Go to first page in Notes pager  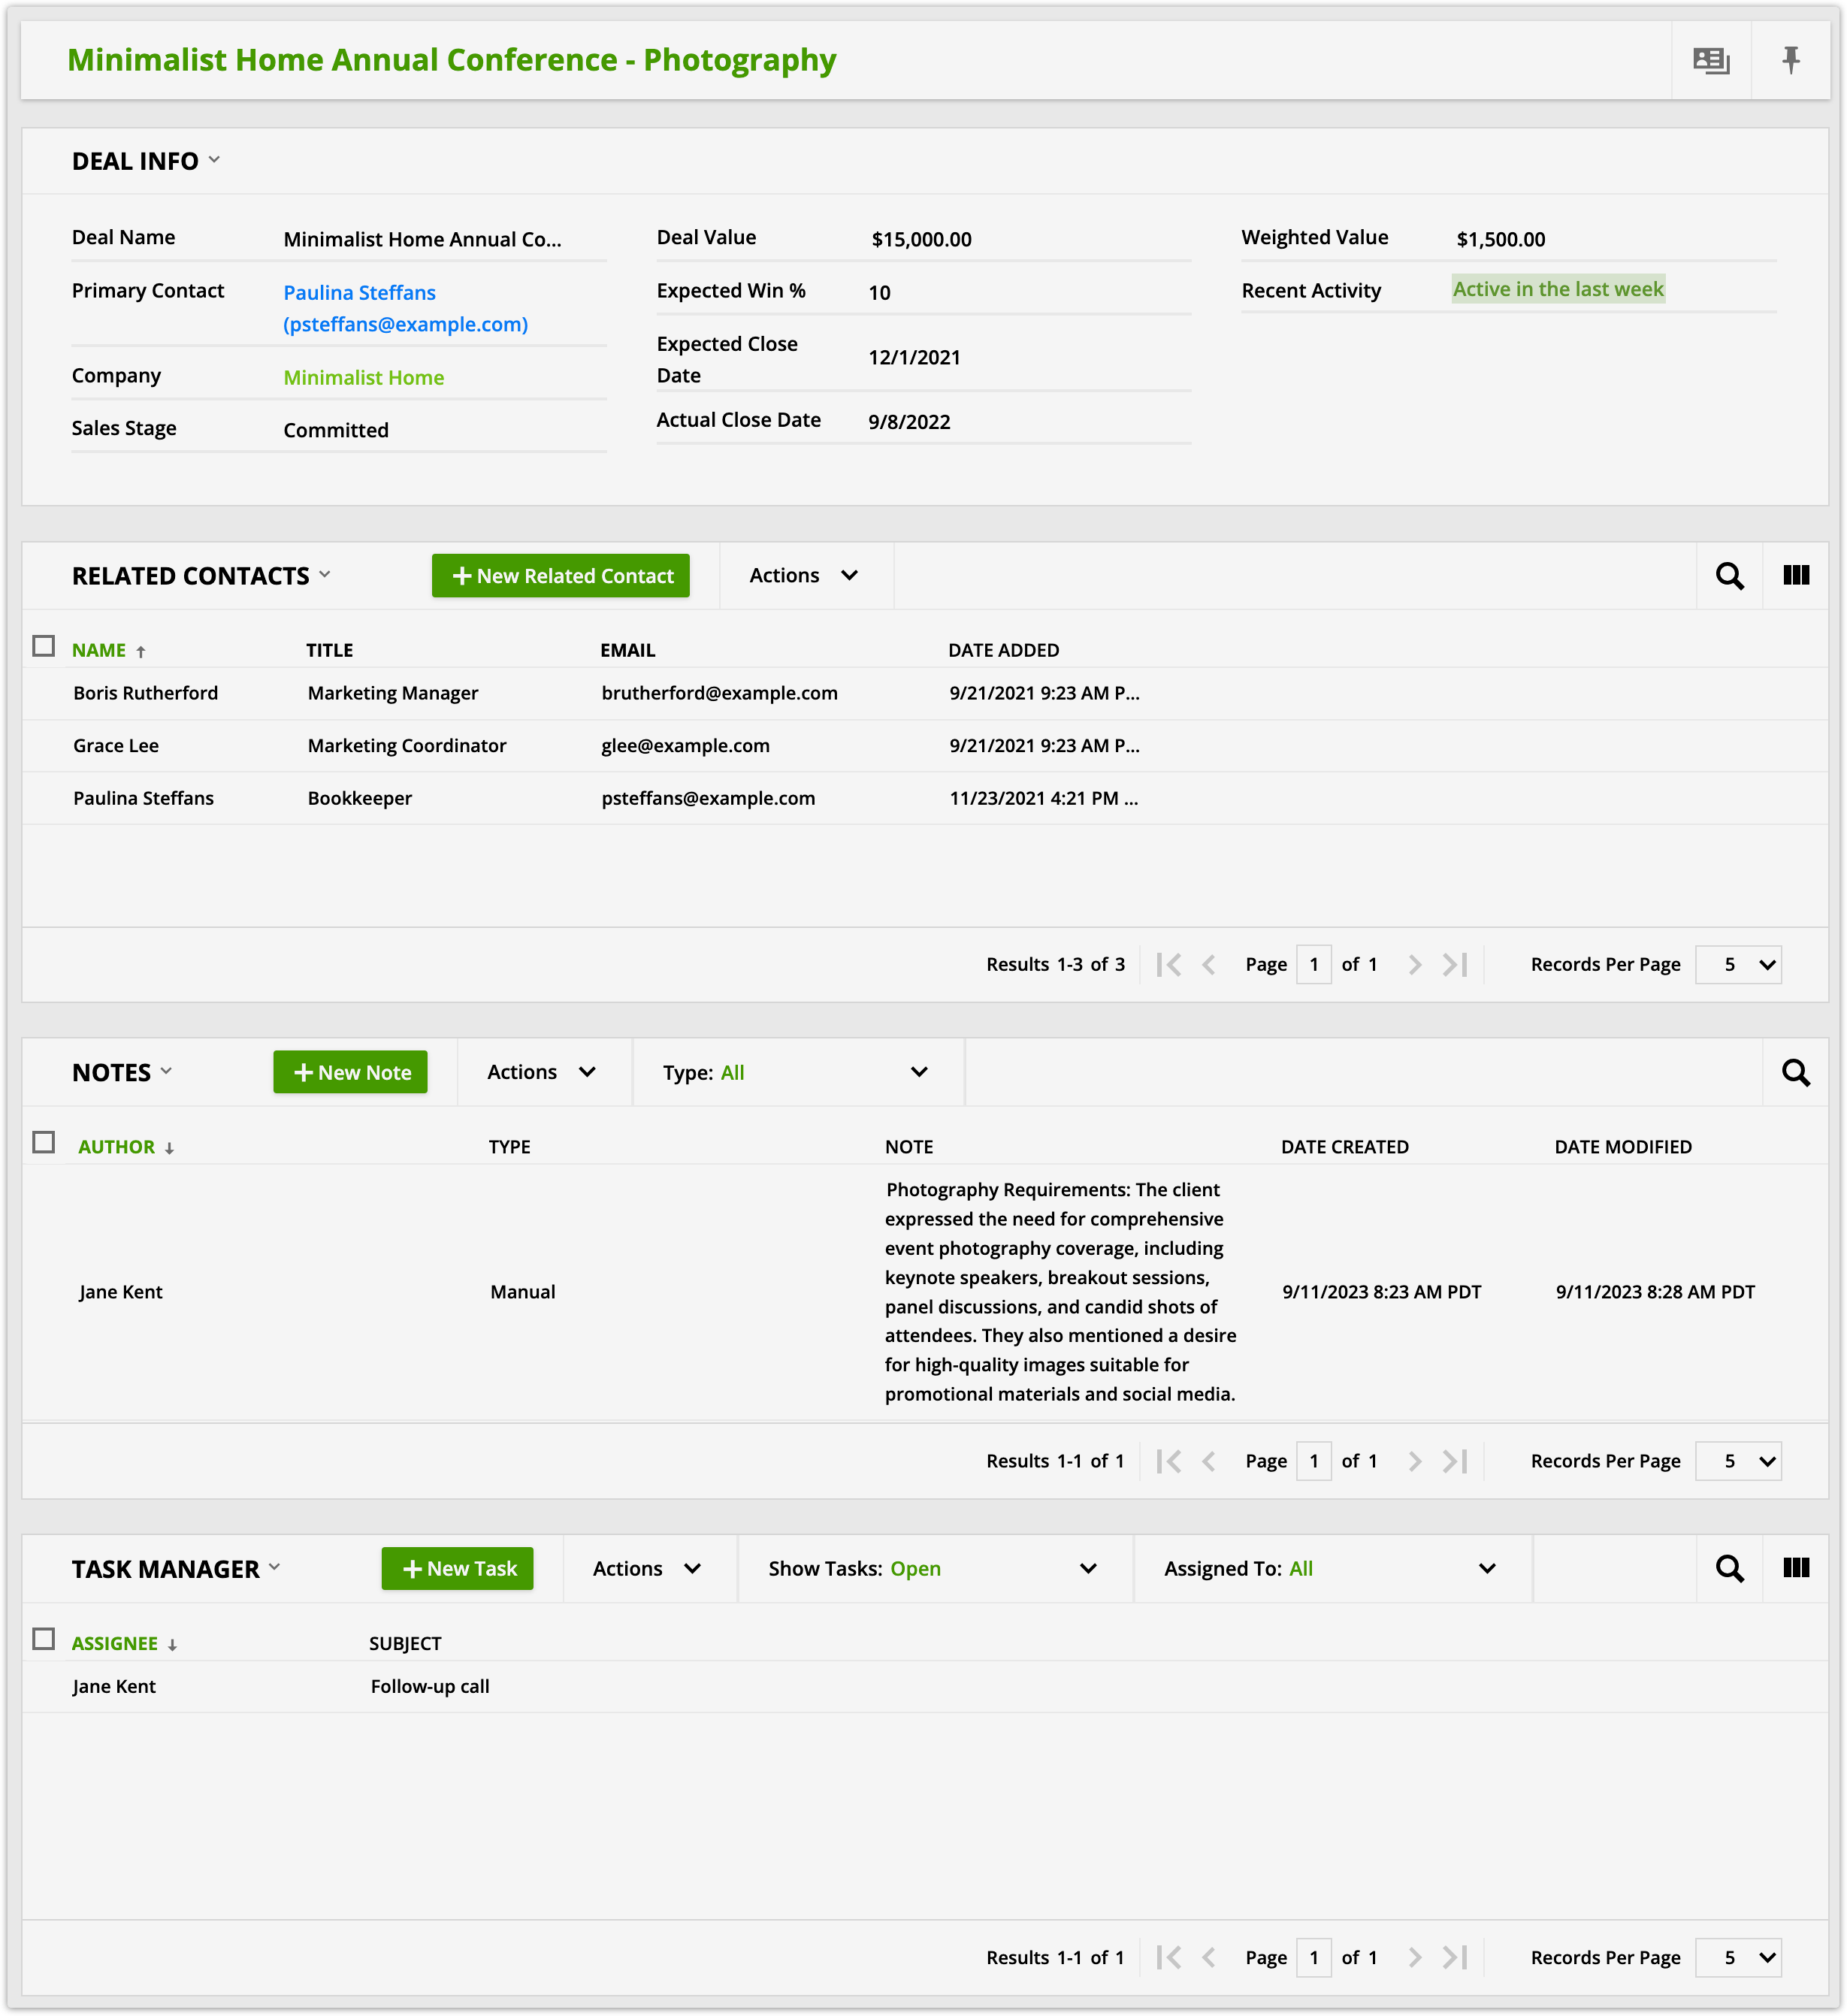[1168, 1461]
